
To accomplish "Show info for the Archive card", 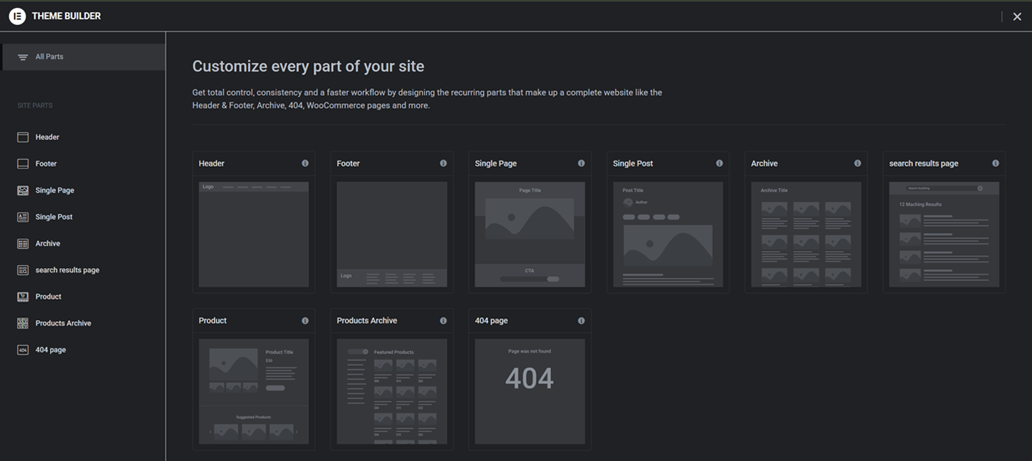I will coord(858,163).
